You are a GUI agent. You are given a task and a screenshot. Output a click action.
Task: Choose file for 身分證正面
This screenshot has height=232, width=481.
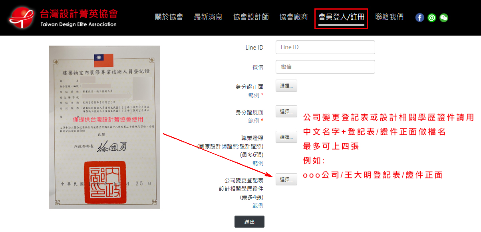(x=286, y=86)
